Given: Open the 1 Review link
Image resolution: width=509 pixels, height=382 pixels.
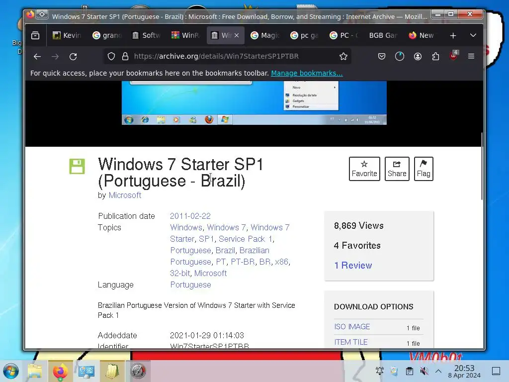Looking at the screenshot, I should [x=353, y=266].
